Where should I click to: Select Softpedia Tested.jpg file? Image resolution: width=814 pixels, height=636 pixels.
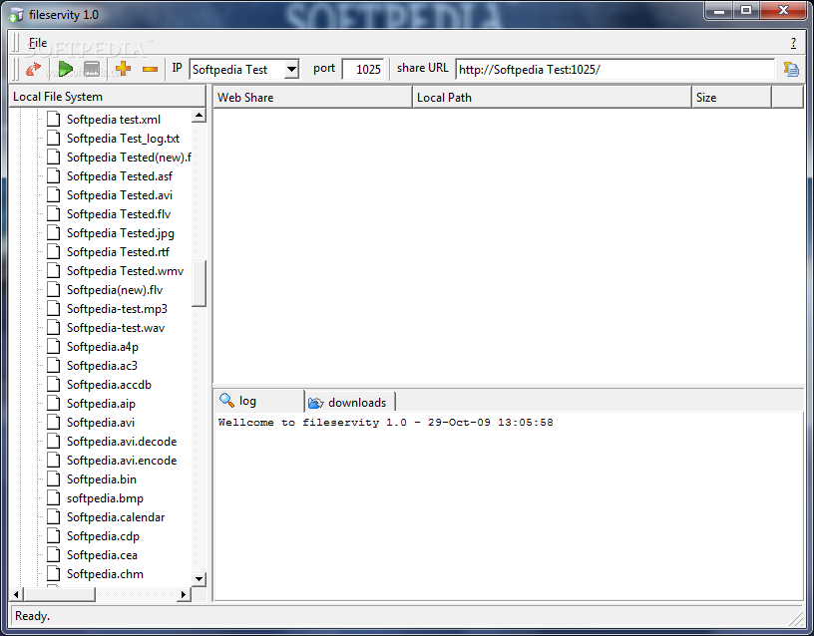click(121, 233)
